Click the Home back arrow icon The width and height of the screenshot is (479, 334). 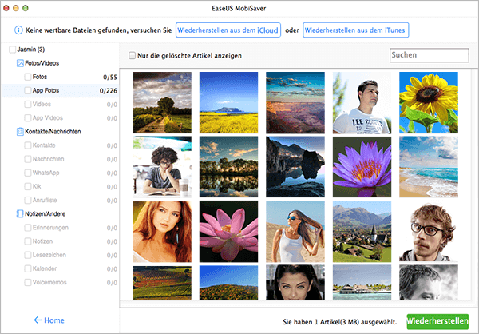pyautogui.click(x=38, y=320)
